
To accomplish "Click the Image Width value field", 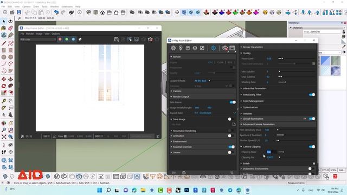I will [197, 108].
